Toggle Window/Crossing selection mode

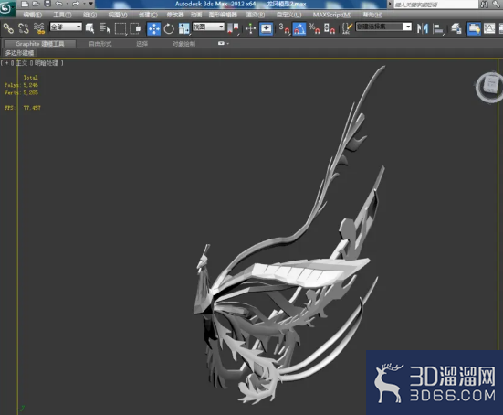pyautogui.click(x=136, y=28)
